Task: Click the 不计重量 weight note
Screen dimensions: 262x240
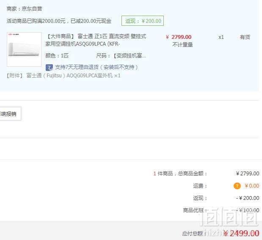Action: 182,45
